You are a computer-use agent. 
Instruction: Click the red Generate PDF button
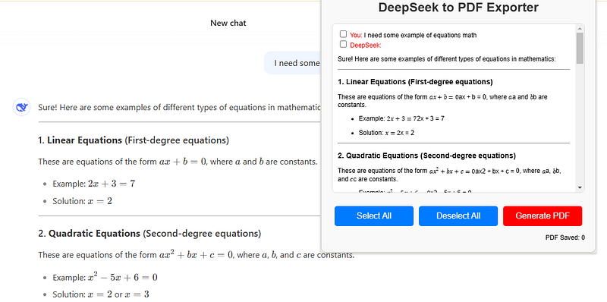tap(543, 215)
